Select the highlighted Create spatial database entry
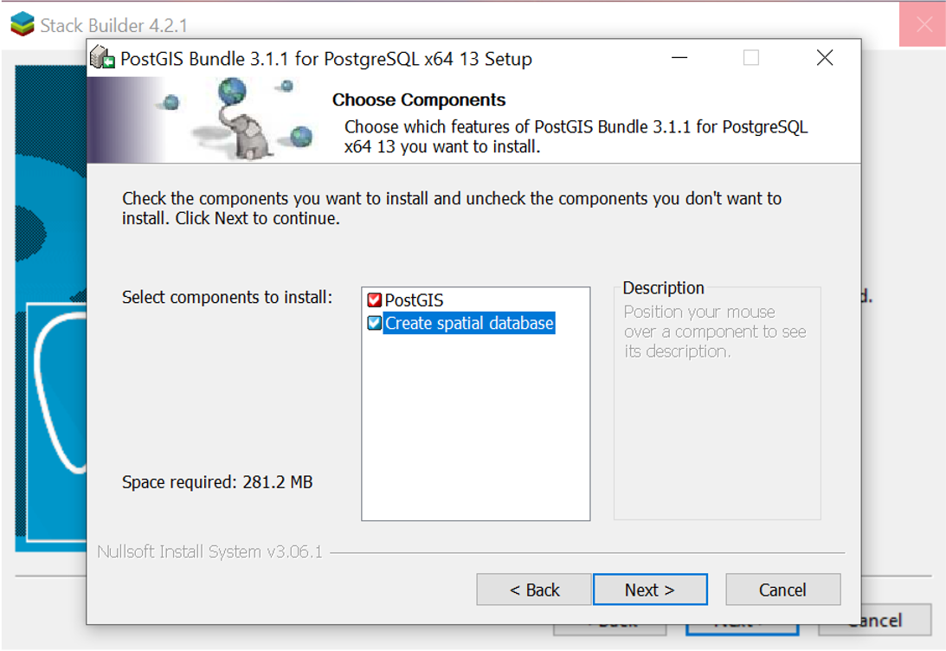The width and height of the screenshot is (946, 651). (x=468, y=324)
